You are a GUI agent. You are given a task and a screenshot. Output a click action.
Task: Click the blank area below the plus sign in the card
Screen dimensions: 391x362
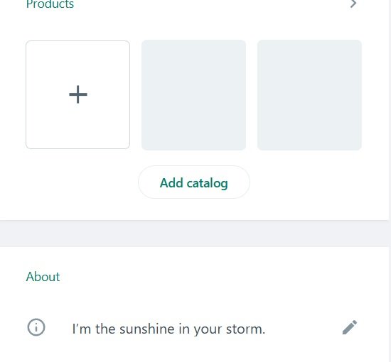(x=77, y=126)
